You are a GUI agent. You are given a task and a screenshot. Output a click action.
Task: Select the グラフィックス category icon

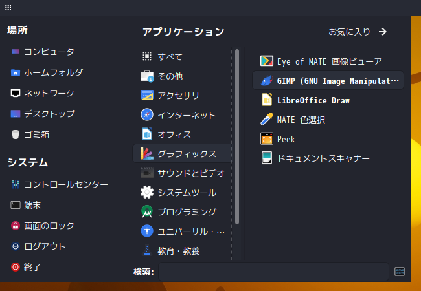pyautogui.click(x=147, y=153)
